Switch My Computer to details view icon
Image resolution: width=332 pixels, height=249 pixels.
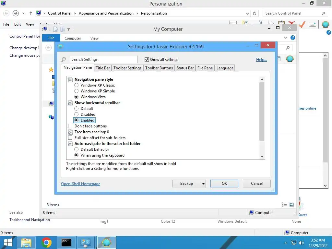[284, 205]
